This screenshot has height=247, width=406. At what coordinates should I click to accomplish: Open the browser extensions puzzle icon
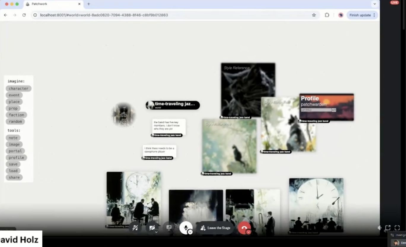327,15
